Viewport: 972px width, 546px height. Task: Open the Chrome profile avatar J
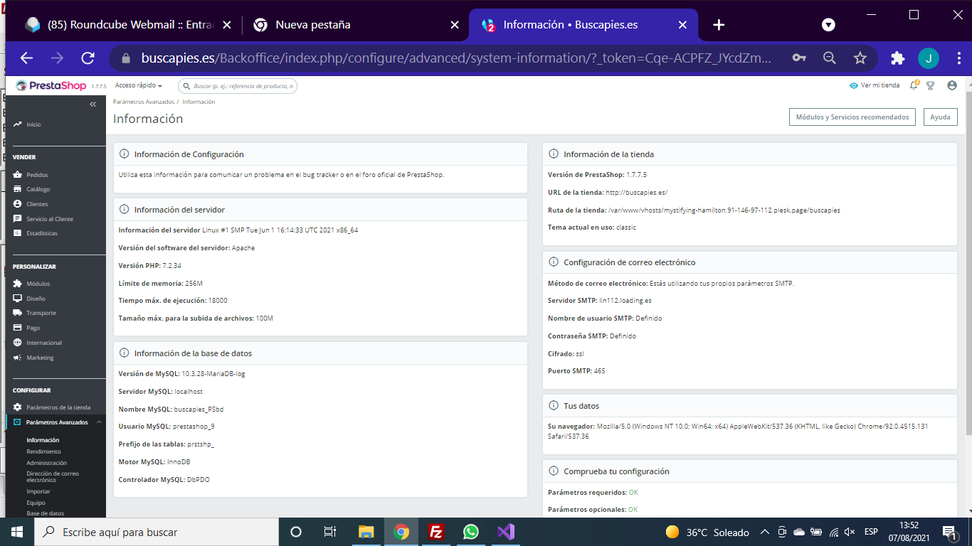click(928, 58)
